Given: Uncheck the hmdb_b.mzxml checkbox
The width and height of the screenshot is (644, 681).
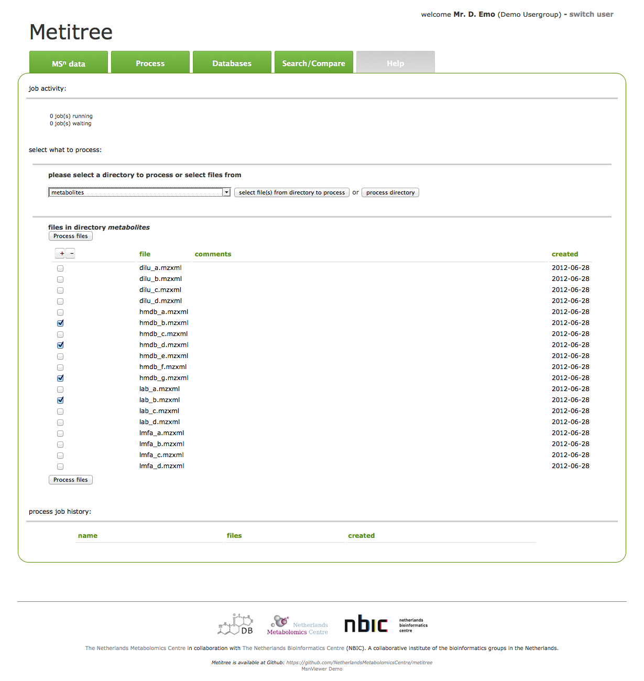Looking at the screenshot, I should [60, 323].
